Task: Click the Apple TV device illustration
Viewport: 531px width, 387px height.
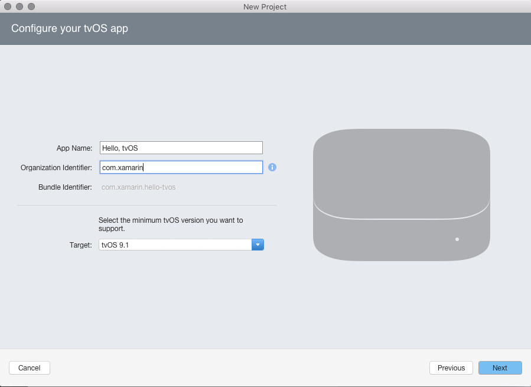Action: tap(401, 195)
